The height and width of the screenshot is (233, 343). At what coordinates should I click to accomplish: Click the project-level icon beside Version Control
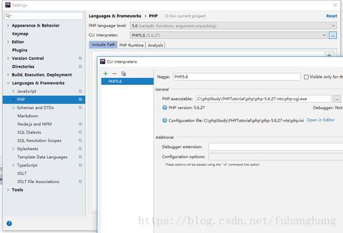(x=80, y=58)
